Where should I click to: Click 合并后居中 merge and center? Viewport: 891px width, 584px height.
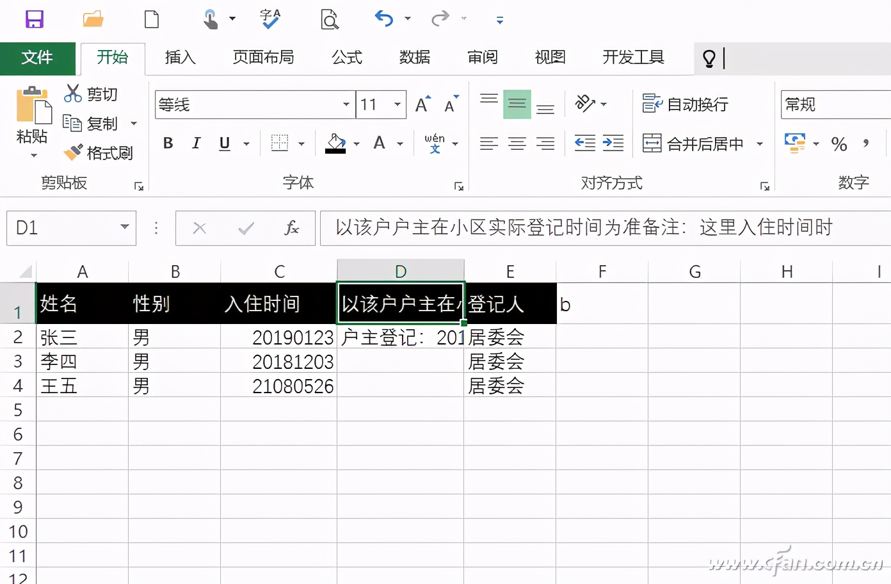693,143
